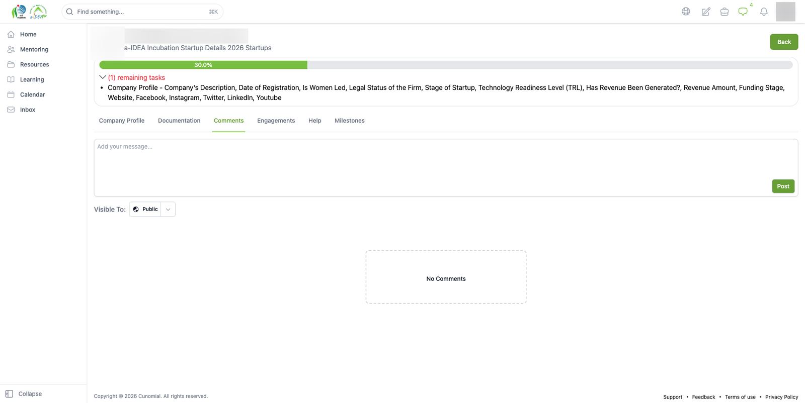The image size is (805, 403).
Task: Click the Resources folder icon
Action: pyautogui.click(x=11, y=64)
